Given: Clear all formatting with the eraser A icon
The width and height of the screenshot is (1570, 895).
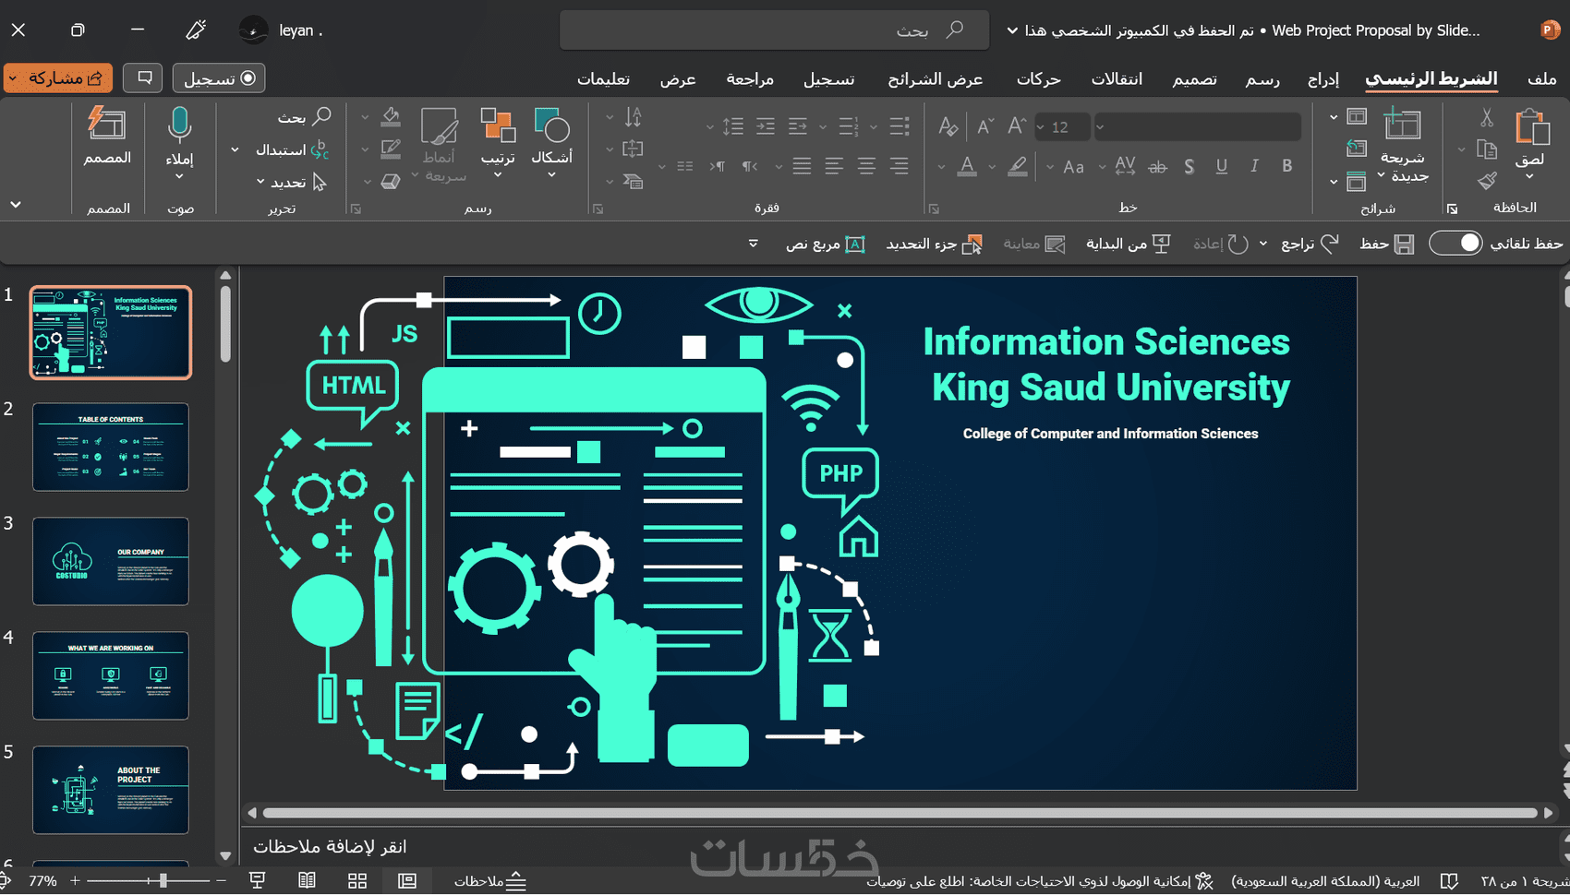Looking at the screenshot, I should pos(948,126).
